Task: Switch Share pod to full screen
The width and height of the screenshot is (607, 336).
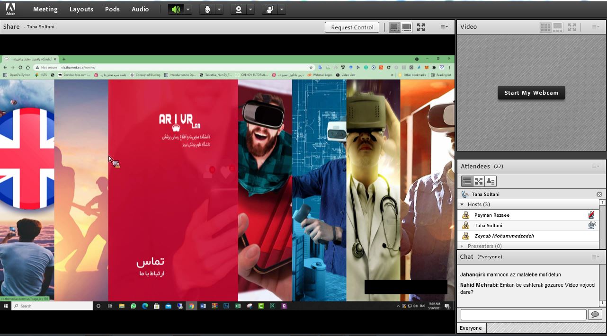Action: tap(421, 27)
